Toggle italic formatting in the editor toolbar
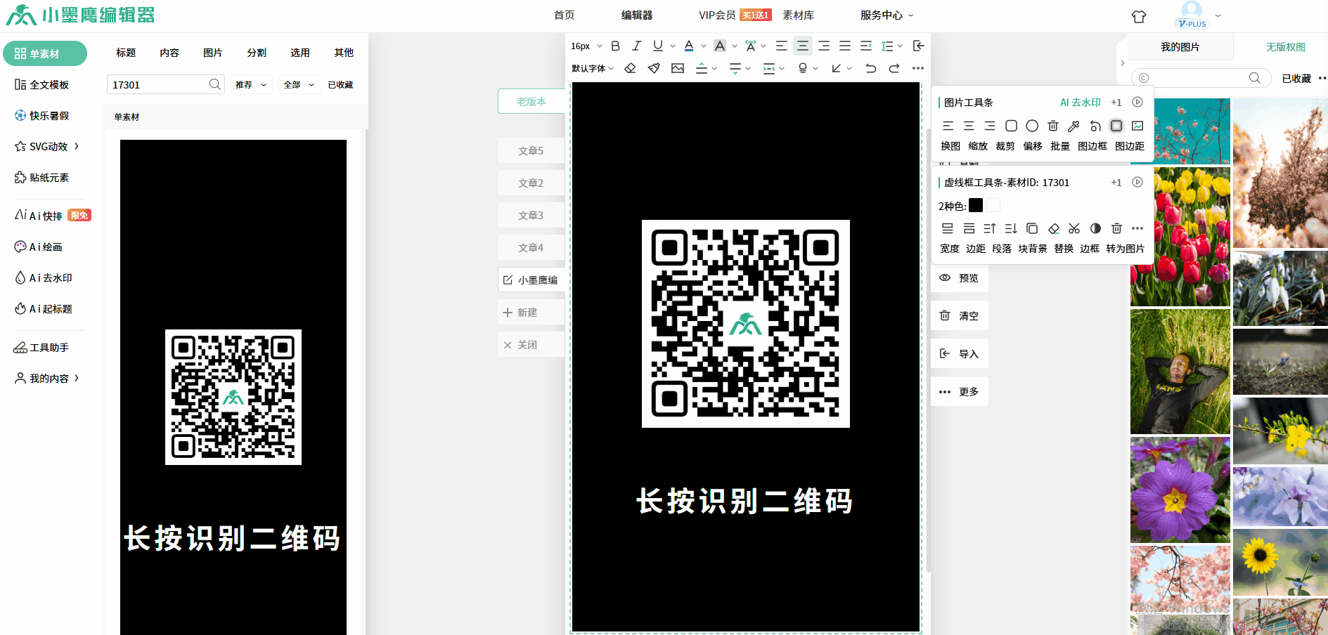This screenshot has height=635, width=1328. point(636,46)
